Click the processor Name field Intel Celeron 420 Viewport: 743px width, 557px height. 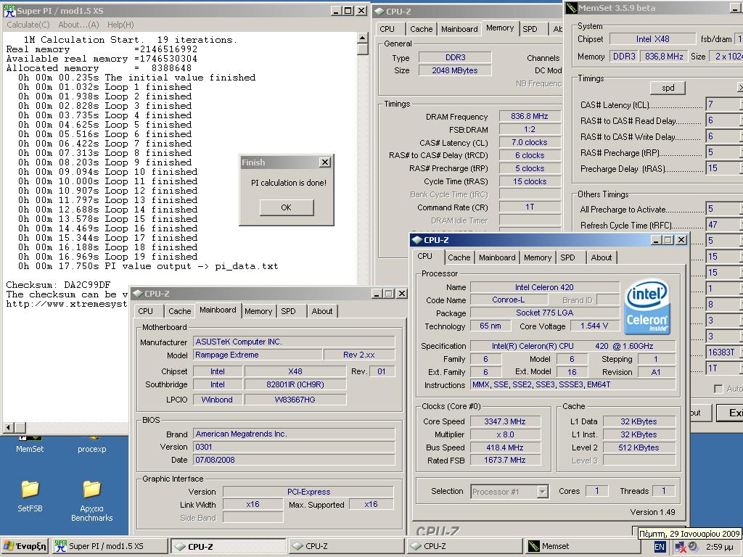pyautogui.click(x=544, y=287)
